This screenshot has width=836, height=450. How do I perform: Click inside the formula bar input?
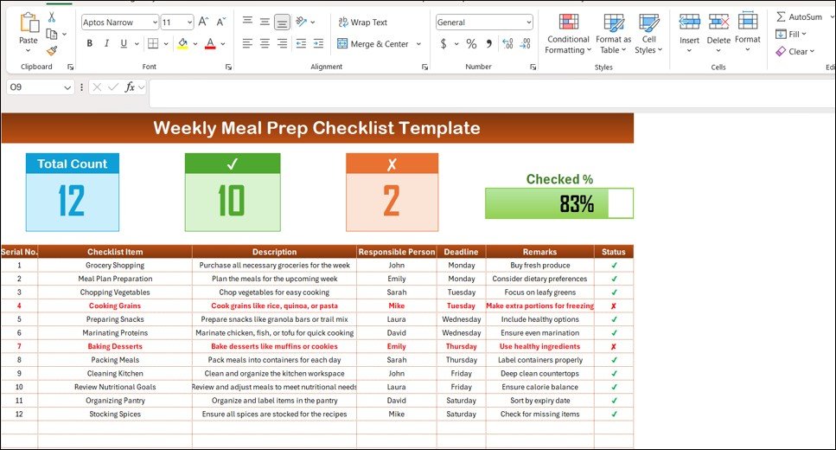492,93
